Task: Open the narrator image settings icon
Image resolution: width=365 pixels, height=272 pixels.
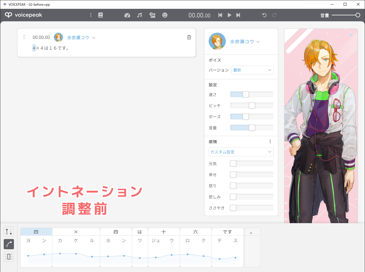Action: 152,15
